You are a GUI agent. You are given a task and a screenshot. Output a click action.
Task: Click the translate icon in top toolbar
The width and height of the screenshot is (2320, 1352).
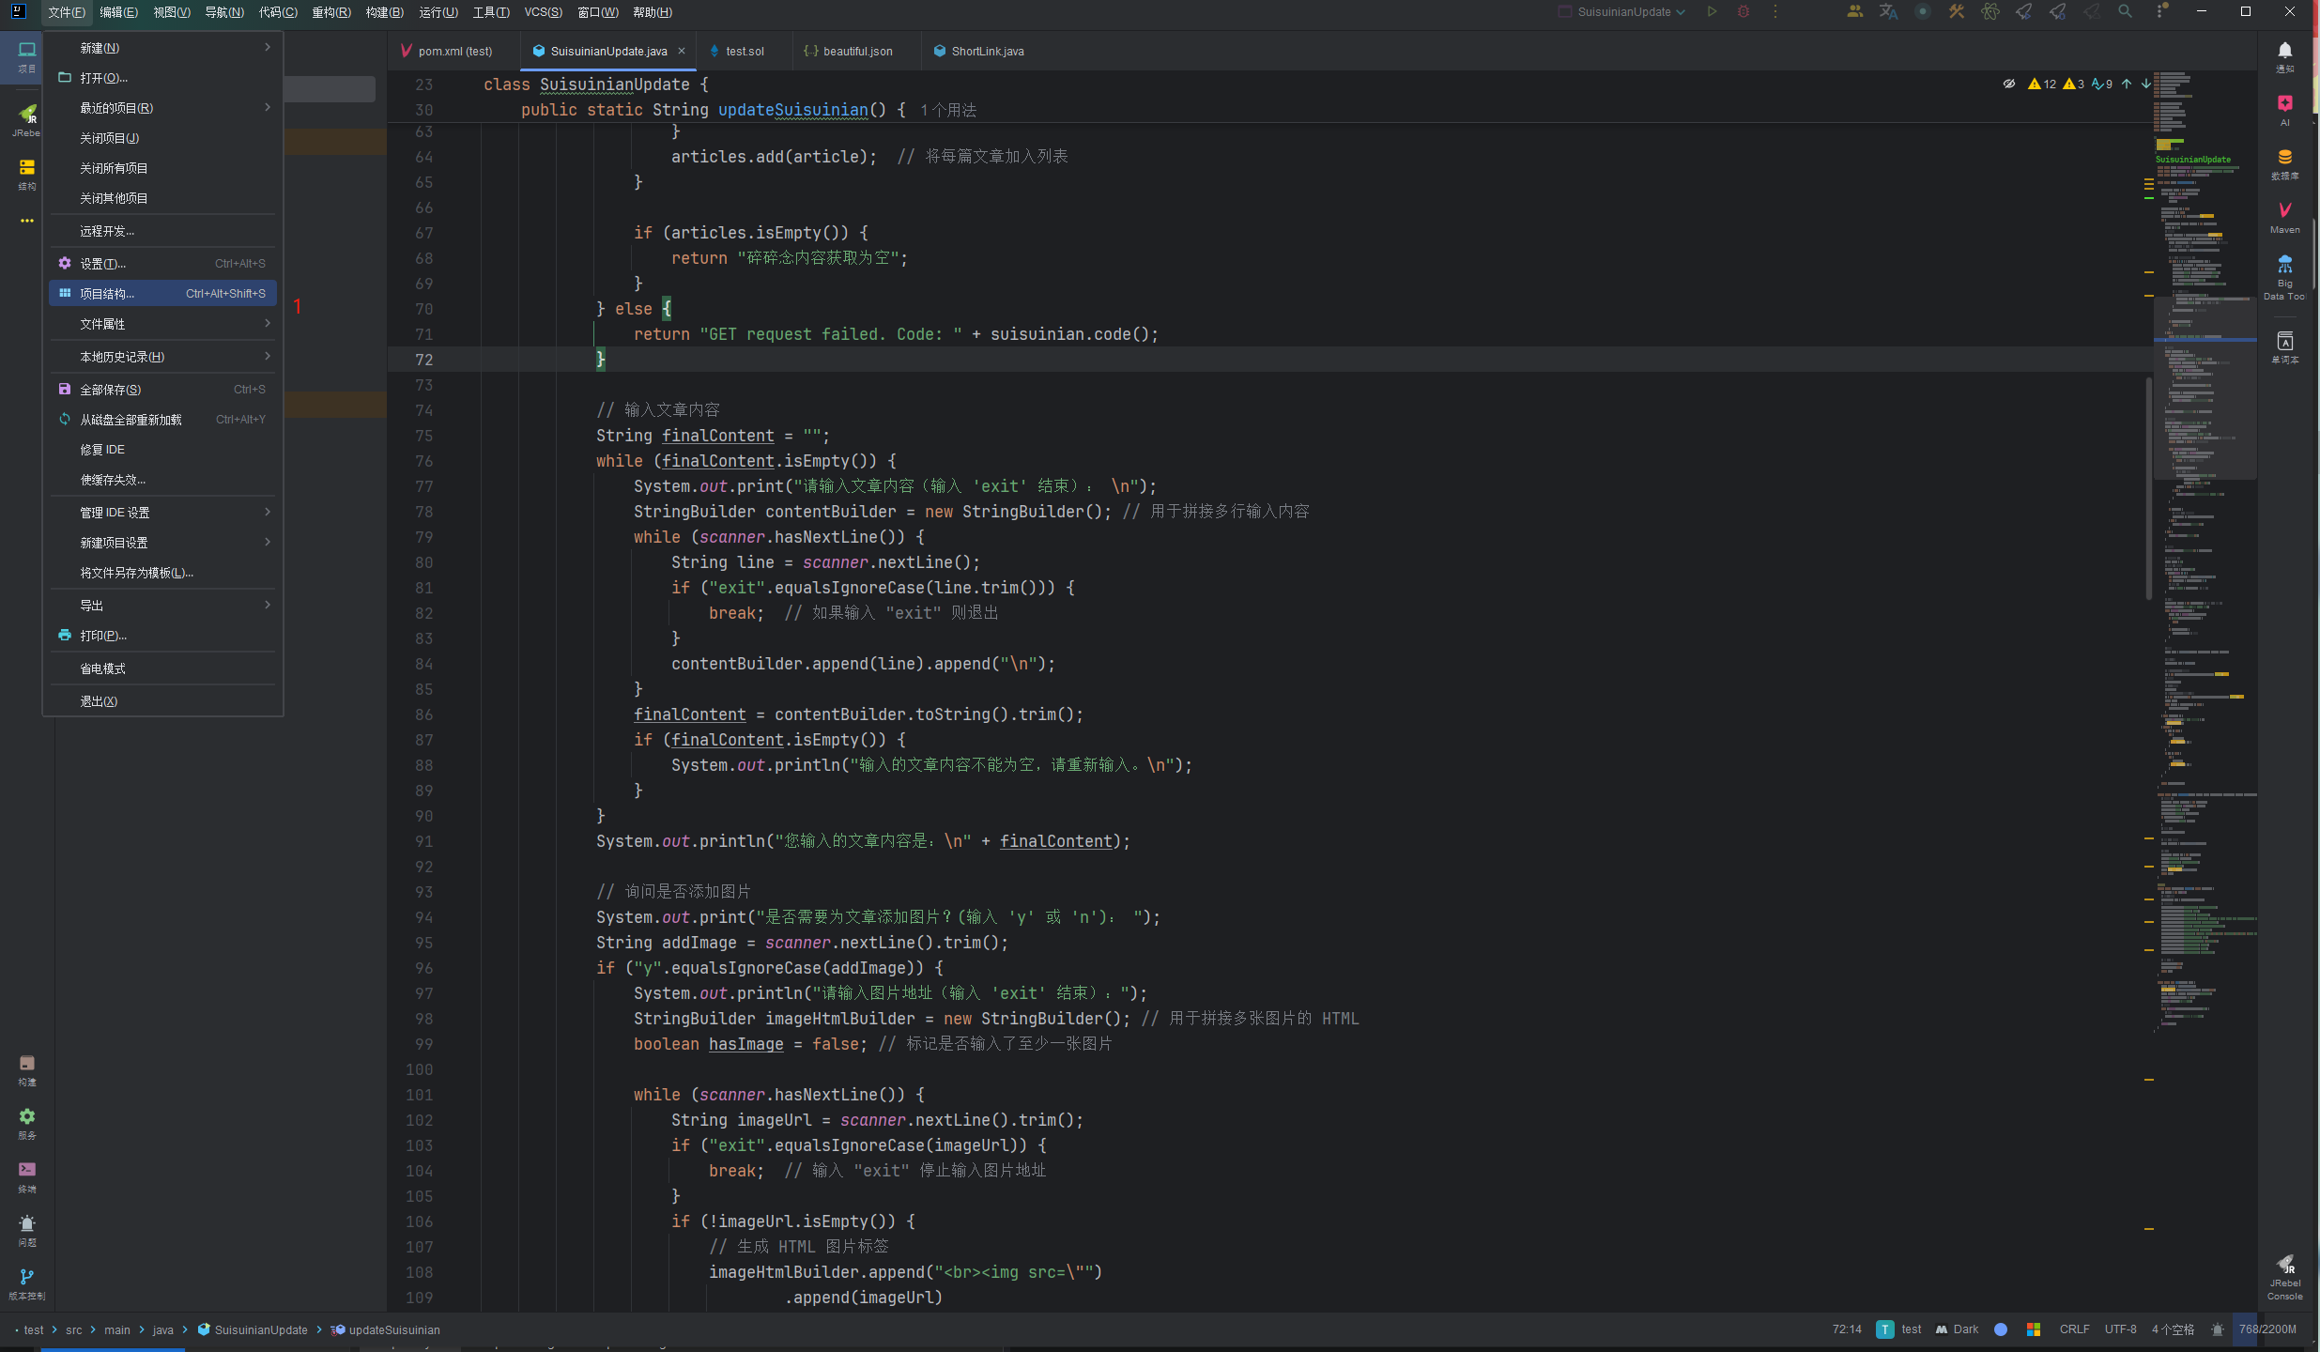[1888, 12]
